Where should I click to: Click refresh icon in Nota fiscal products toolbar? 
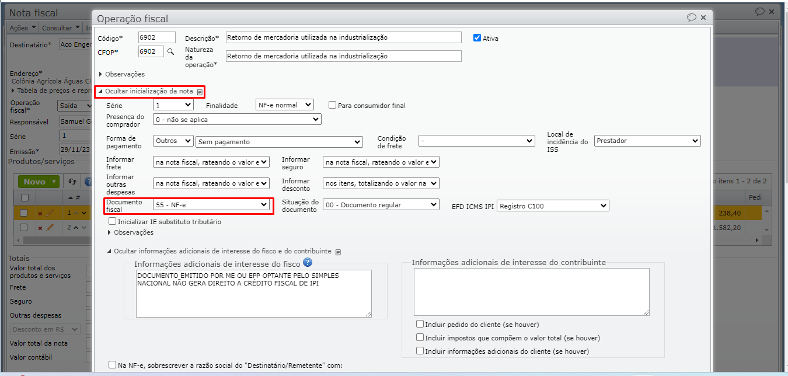[72, 182]
